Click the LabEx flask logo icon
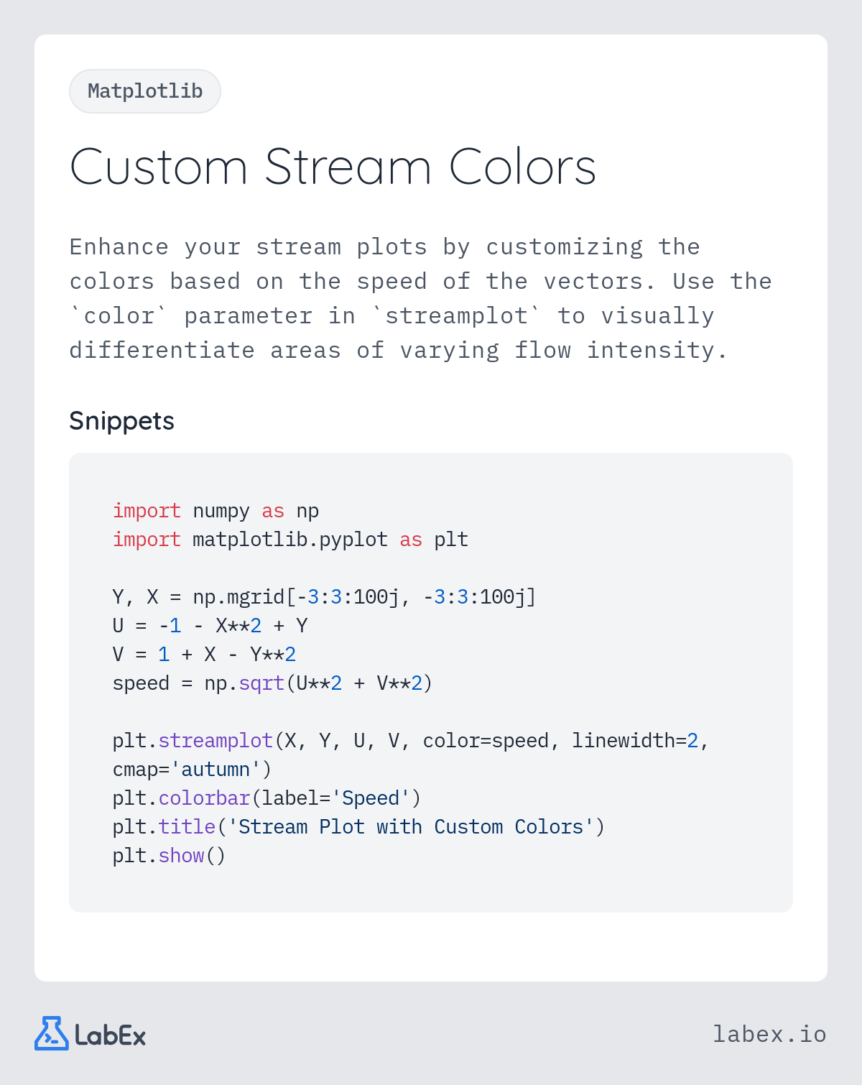 pyautogui.click(x=52, y=1033)
